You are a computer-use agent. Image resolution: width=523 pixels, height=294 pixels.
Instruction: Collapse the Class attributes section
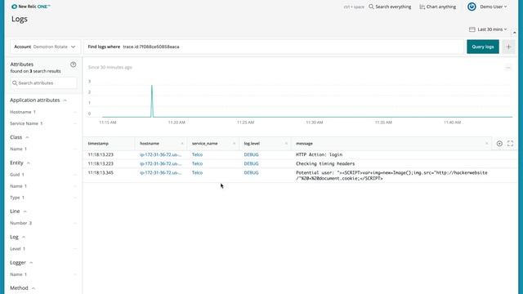click(27, 137)
